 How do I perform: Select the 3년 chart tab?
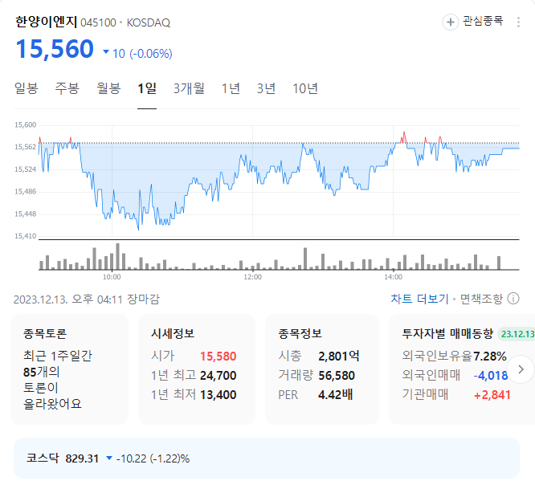[x=266, y=88]
